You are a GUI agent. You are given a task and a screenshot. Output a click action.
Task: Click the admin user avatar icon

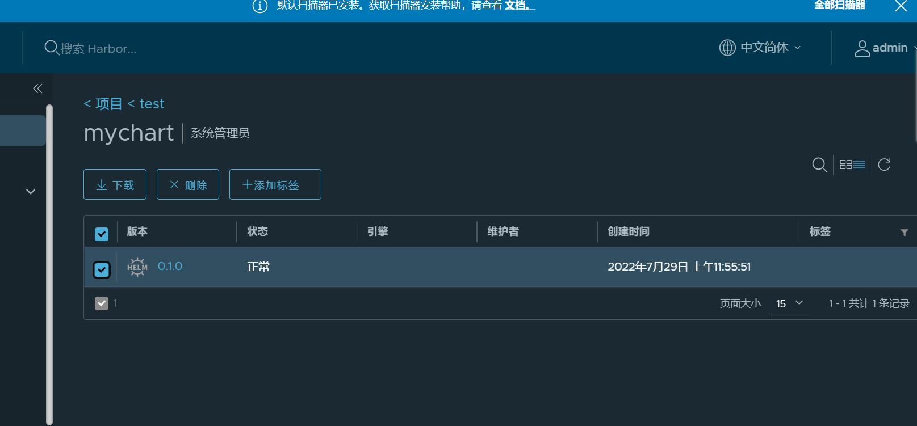coord(862,49)
